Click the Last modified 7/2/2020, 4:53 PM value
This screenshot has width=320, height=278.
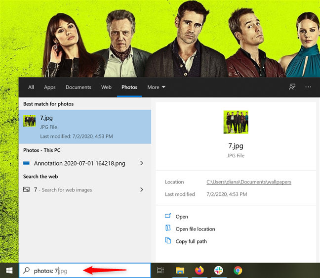pyautogui.click(x=227, y=194)
